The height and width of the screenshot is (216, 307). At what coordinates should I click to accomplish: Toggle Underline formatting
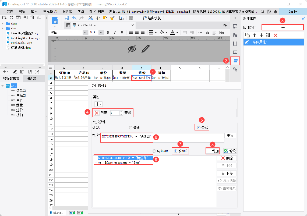point(122,33)
